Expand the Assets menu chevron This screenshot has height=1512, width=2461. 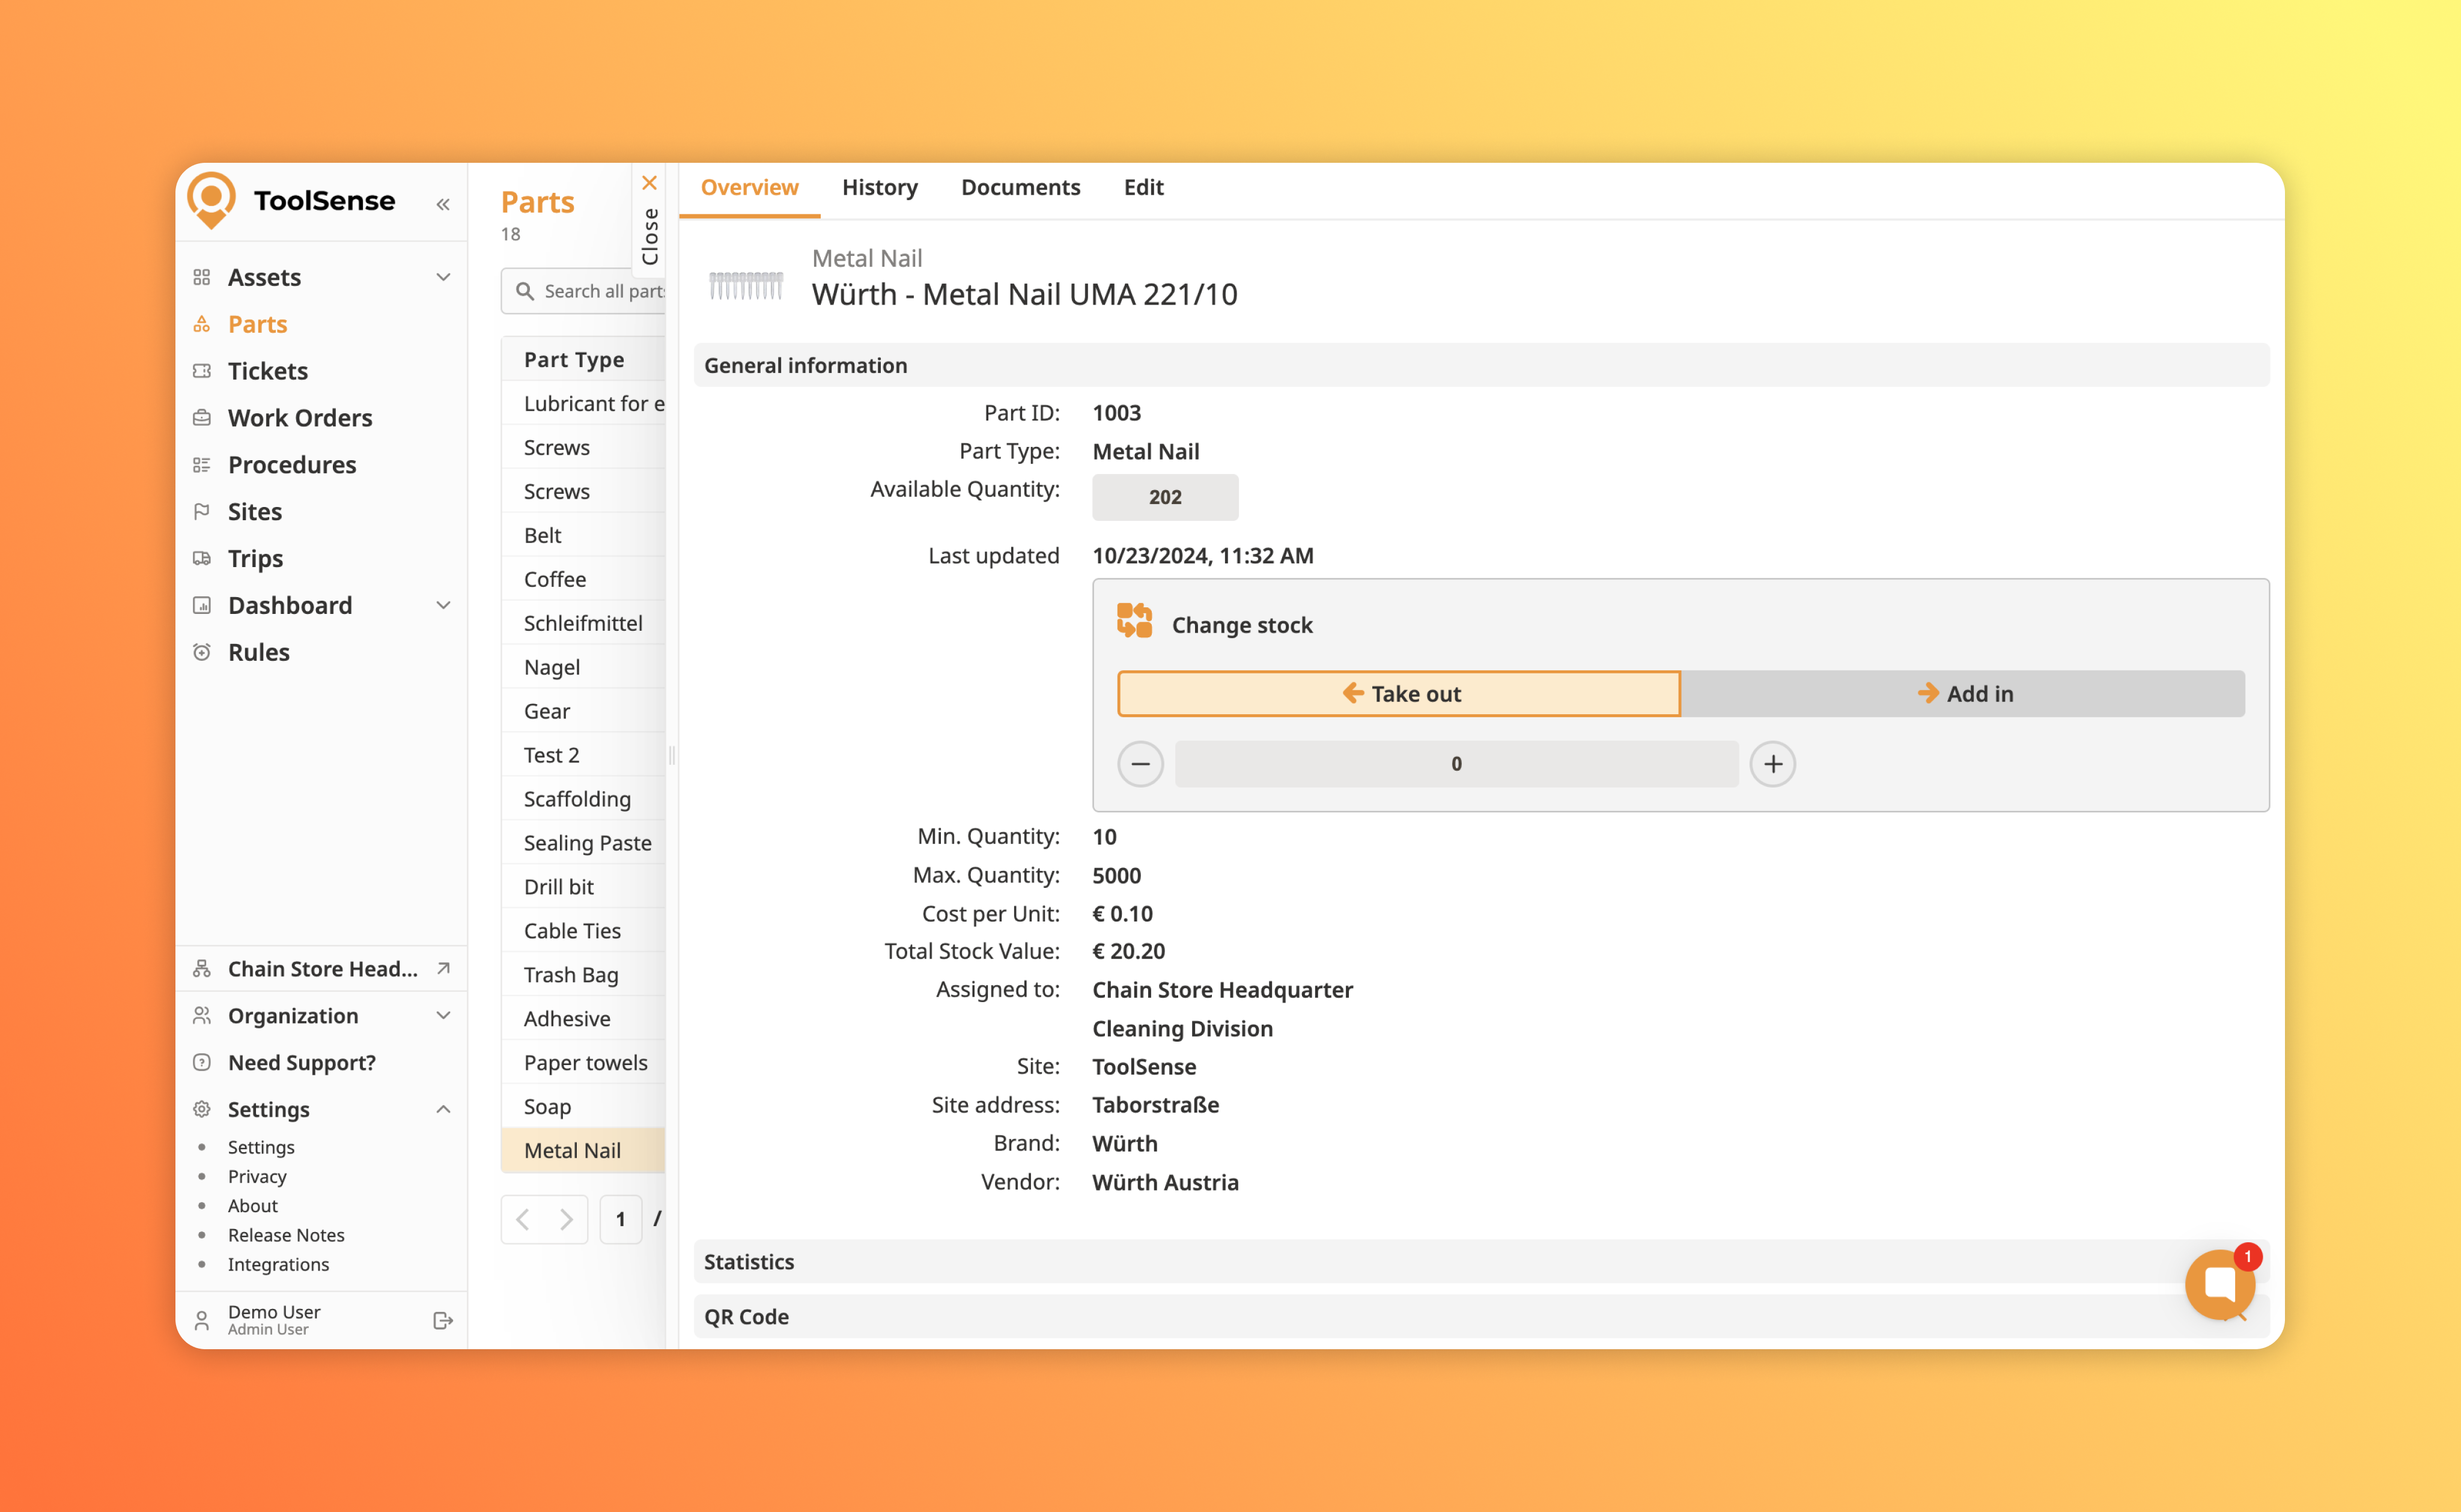443,277
